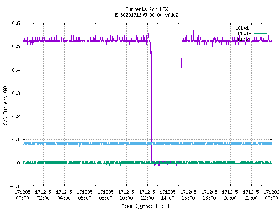Click the 0.5 y-axis tick label
Screen dimensions: 280x210
point(16,46)
